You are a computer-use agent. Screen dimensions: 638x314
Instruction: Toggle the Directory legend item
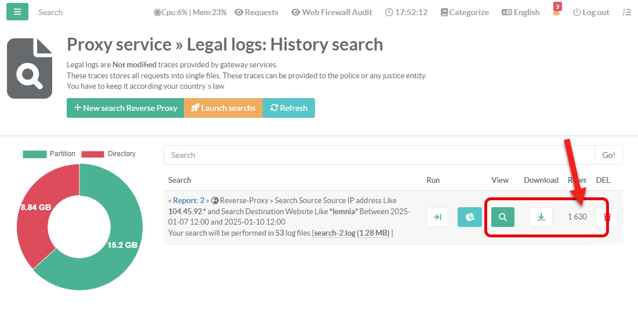point(108,154)
